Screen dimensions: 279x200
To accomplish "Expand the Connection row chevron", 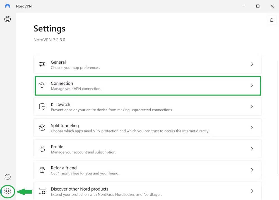I will pyautogui.click(x=252, y=85).
